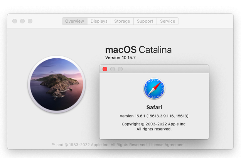Click the Version 10.15.7 text
This screenshot has width=241, height=158.
click(x=120, y=58)
